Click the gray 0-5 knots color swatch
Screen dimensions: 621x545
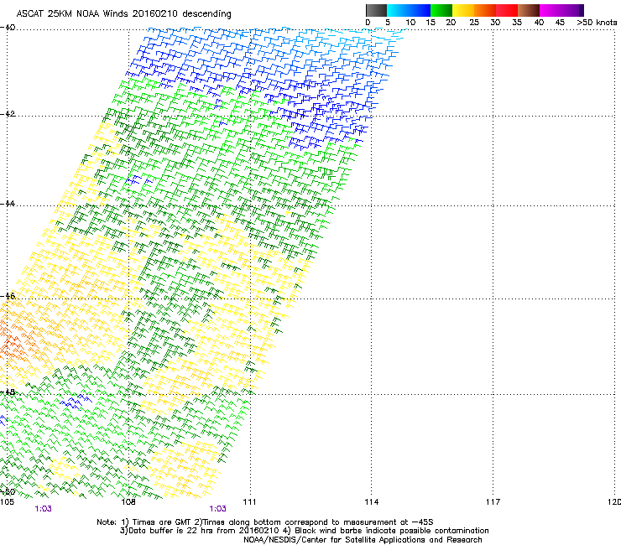[376, 10]
